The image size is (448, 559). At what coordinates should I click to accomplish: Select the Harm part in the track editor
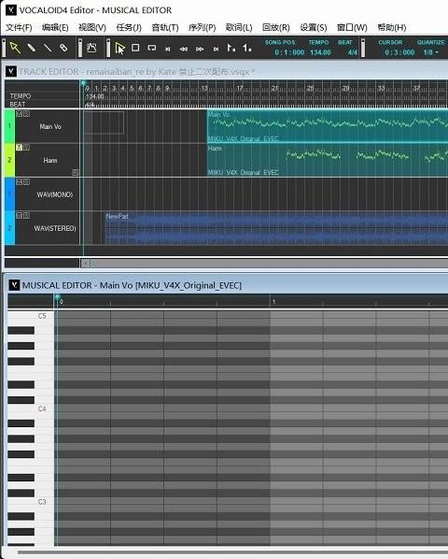click(x=328, y=160)
